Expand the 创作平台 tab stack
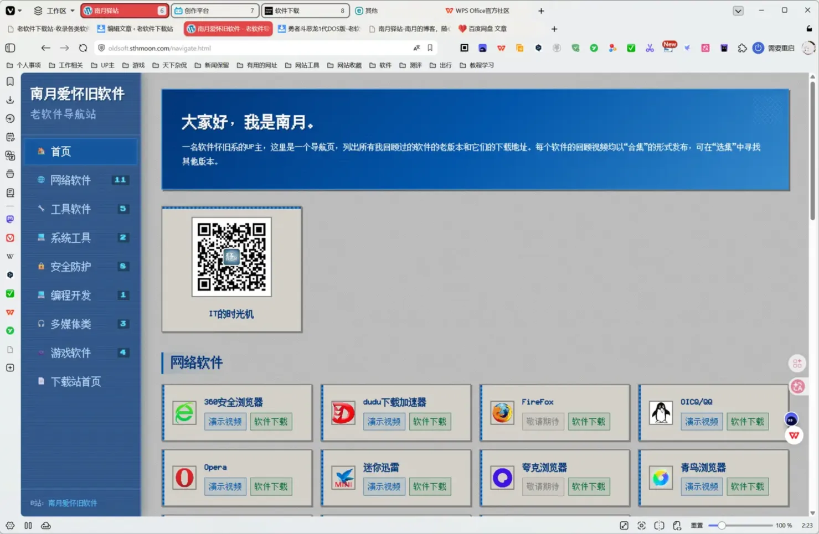819x534 pixels. [x=215, y=11]
